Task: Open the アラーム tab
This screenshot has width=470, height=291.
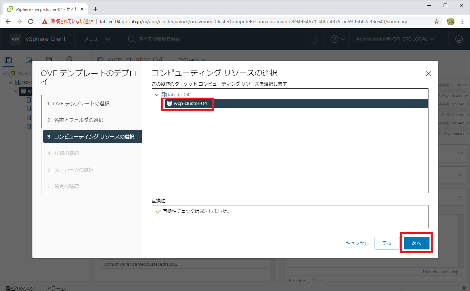Action: click(56, 288)
